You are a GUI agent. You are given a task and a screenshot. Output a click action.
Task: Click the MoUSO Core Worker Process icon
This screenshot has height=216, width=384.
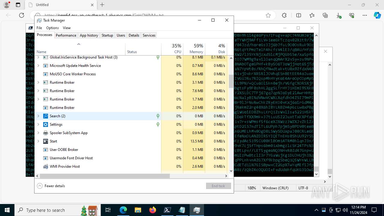point(46,74)
